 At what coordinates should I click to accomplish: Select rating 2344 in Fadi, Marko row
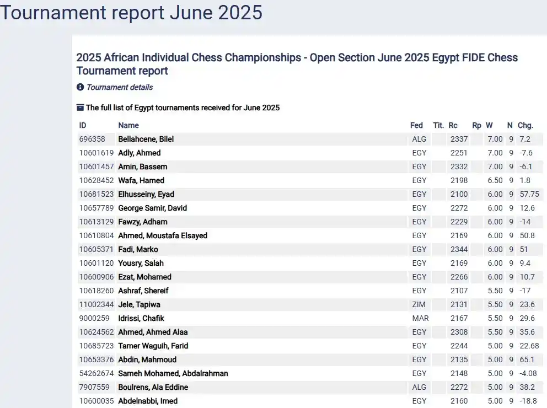pyautogui.click(x=459, y=249)
